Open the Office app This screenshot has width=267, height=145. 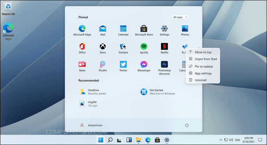[82, 49]
